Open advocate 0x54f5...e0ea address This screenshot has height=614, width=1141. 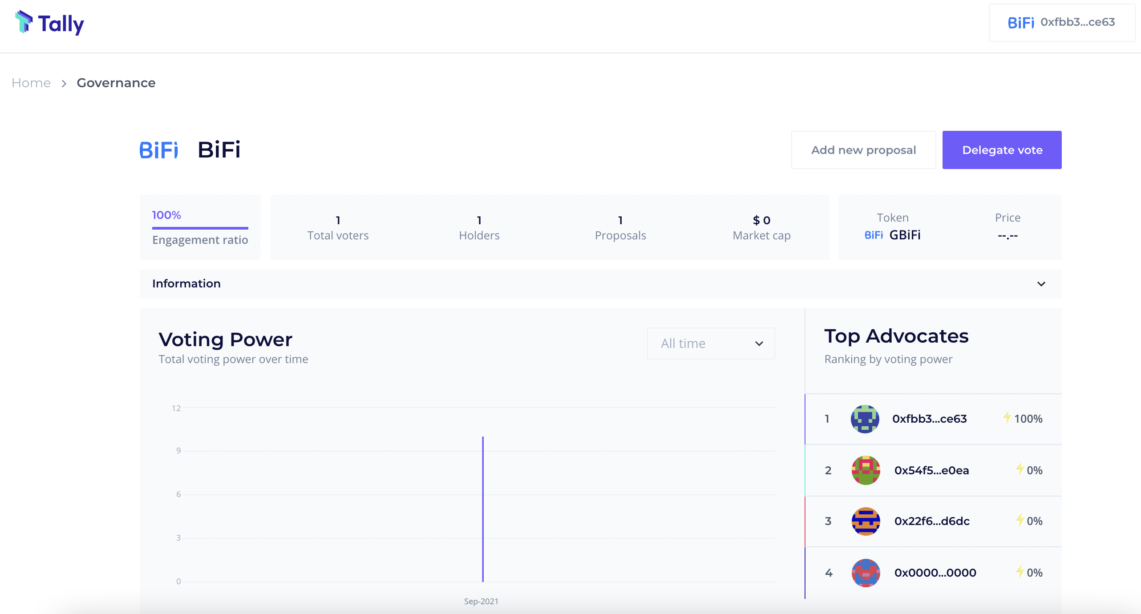(x=931, y=470)
